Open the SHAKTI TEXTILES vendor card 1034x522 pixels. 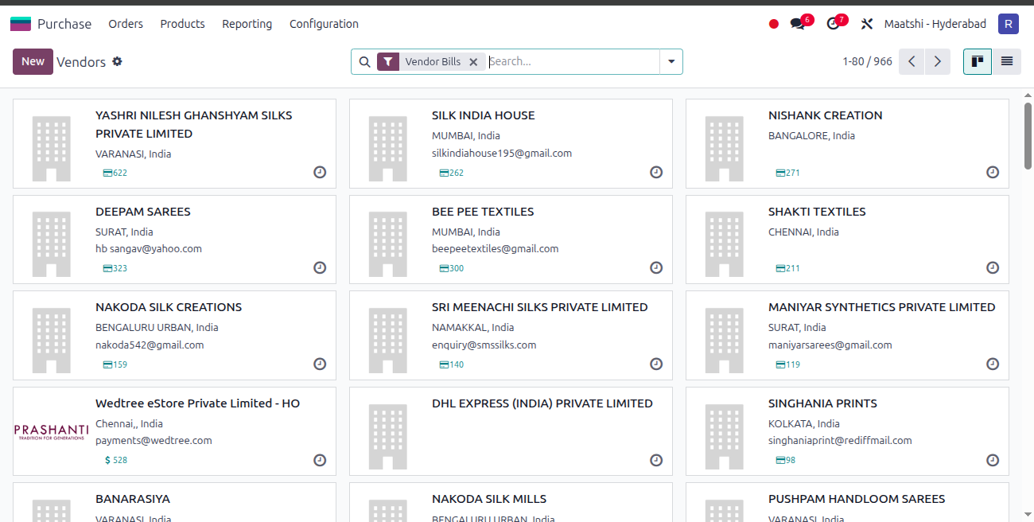[x=847, y=240]
